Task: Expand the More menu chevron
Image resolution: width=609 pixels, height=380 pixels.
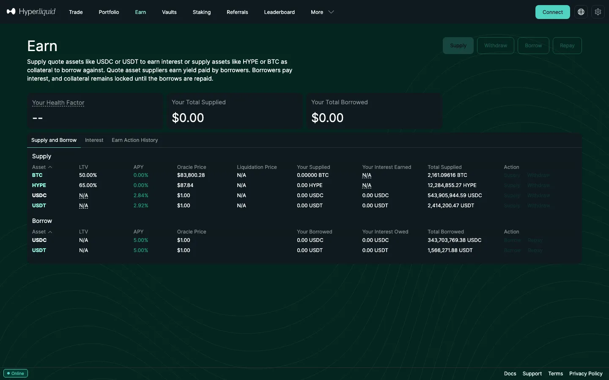Action: coord(331,12)
